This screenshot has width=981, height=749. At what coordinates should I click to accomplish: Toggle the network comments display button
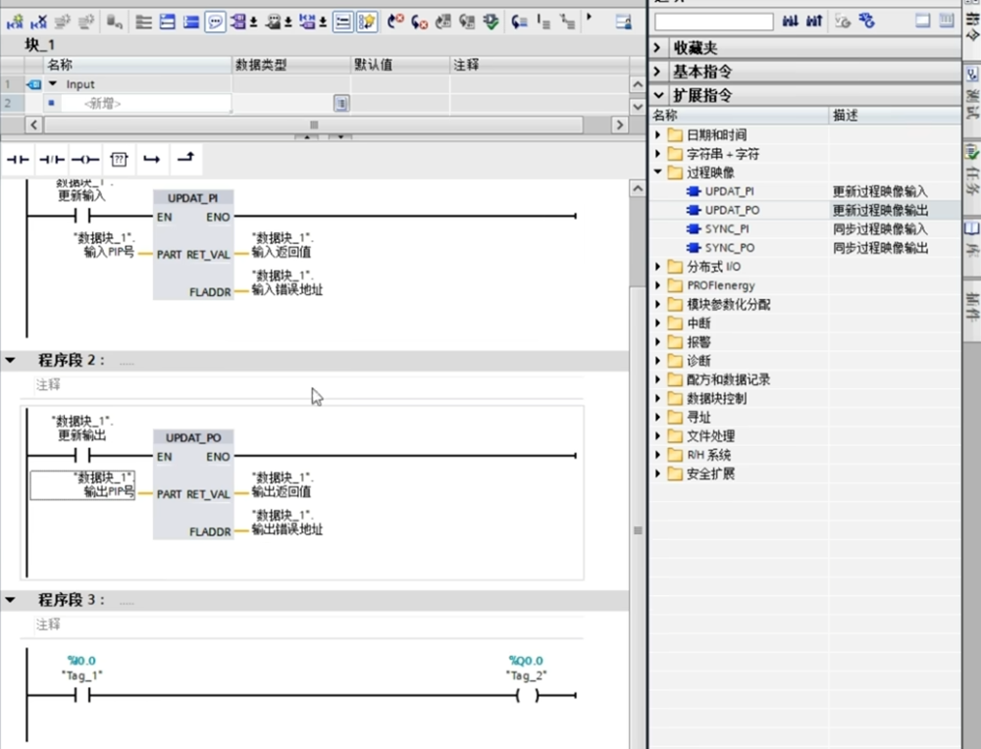(342, 22)
